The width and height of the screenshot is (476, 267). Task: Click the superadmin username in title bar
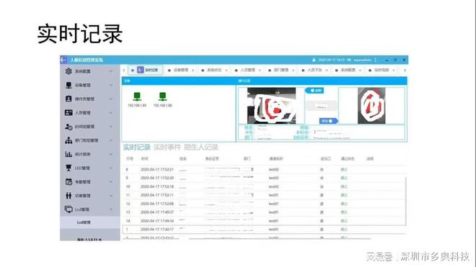coord(362,60)
